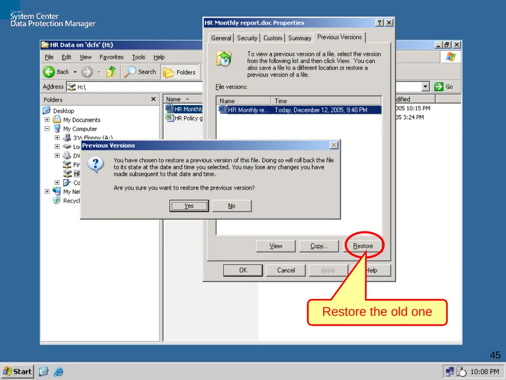Viewport: 506px width, 380px height.
Task: Switch to the Security tab in Properties
Action: [x=247, y=38]
